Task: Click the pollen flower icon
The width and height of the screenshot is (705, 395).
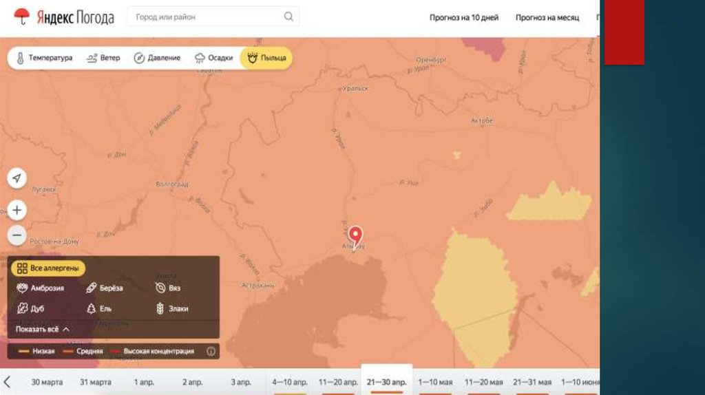Action: pyautogui.click(x=252, y=58)
